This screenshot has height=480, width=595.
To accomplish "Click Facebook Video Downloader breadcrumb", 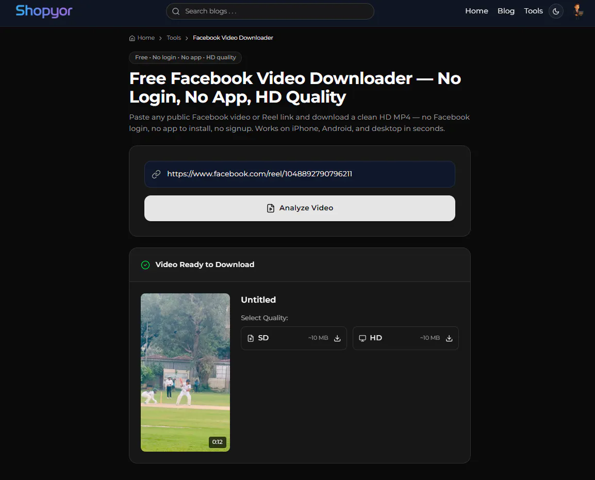I will click(233, 38).
